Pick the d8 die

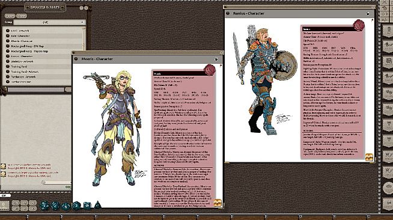click(x=76, y=206)
